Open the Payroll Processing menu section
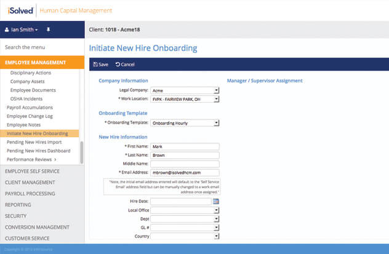Screen dimensions: 389x254 pyautogui.click(x=30, y=194)
